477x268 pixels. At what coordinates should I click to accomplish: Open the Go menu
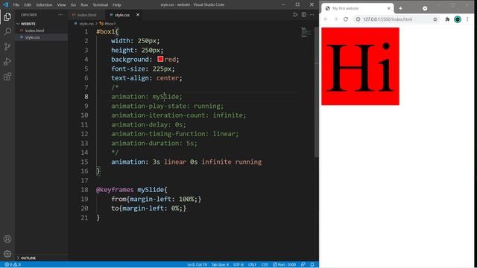(x=73, y=4)
